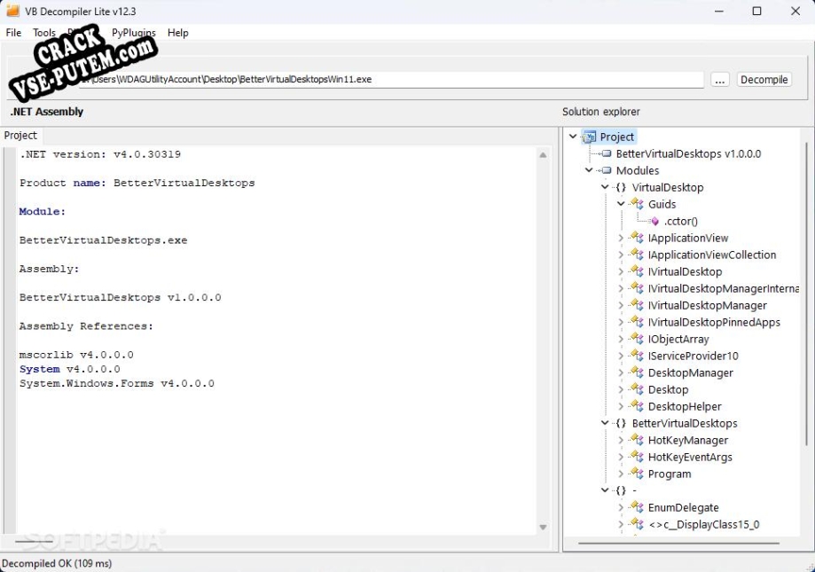815x572 pixels.
Task: Click the DesktopHelper class icon
Action: pos(638,406)
